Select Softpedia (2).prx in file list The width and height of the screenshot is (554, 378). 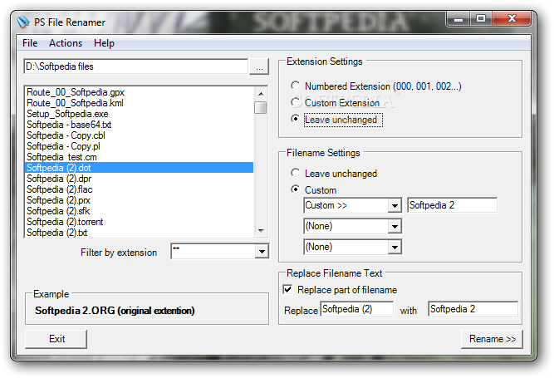pos(140,200)
